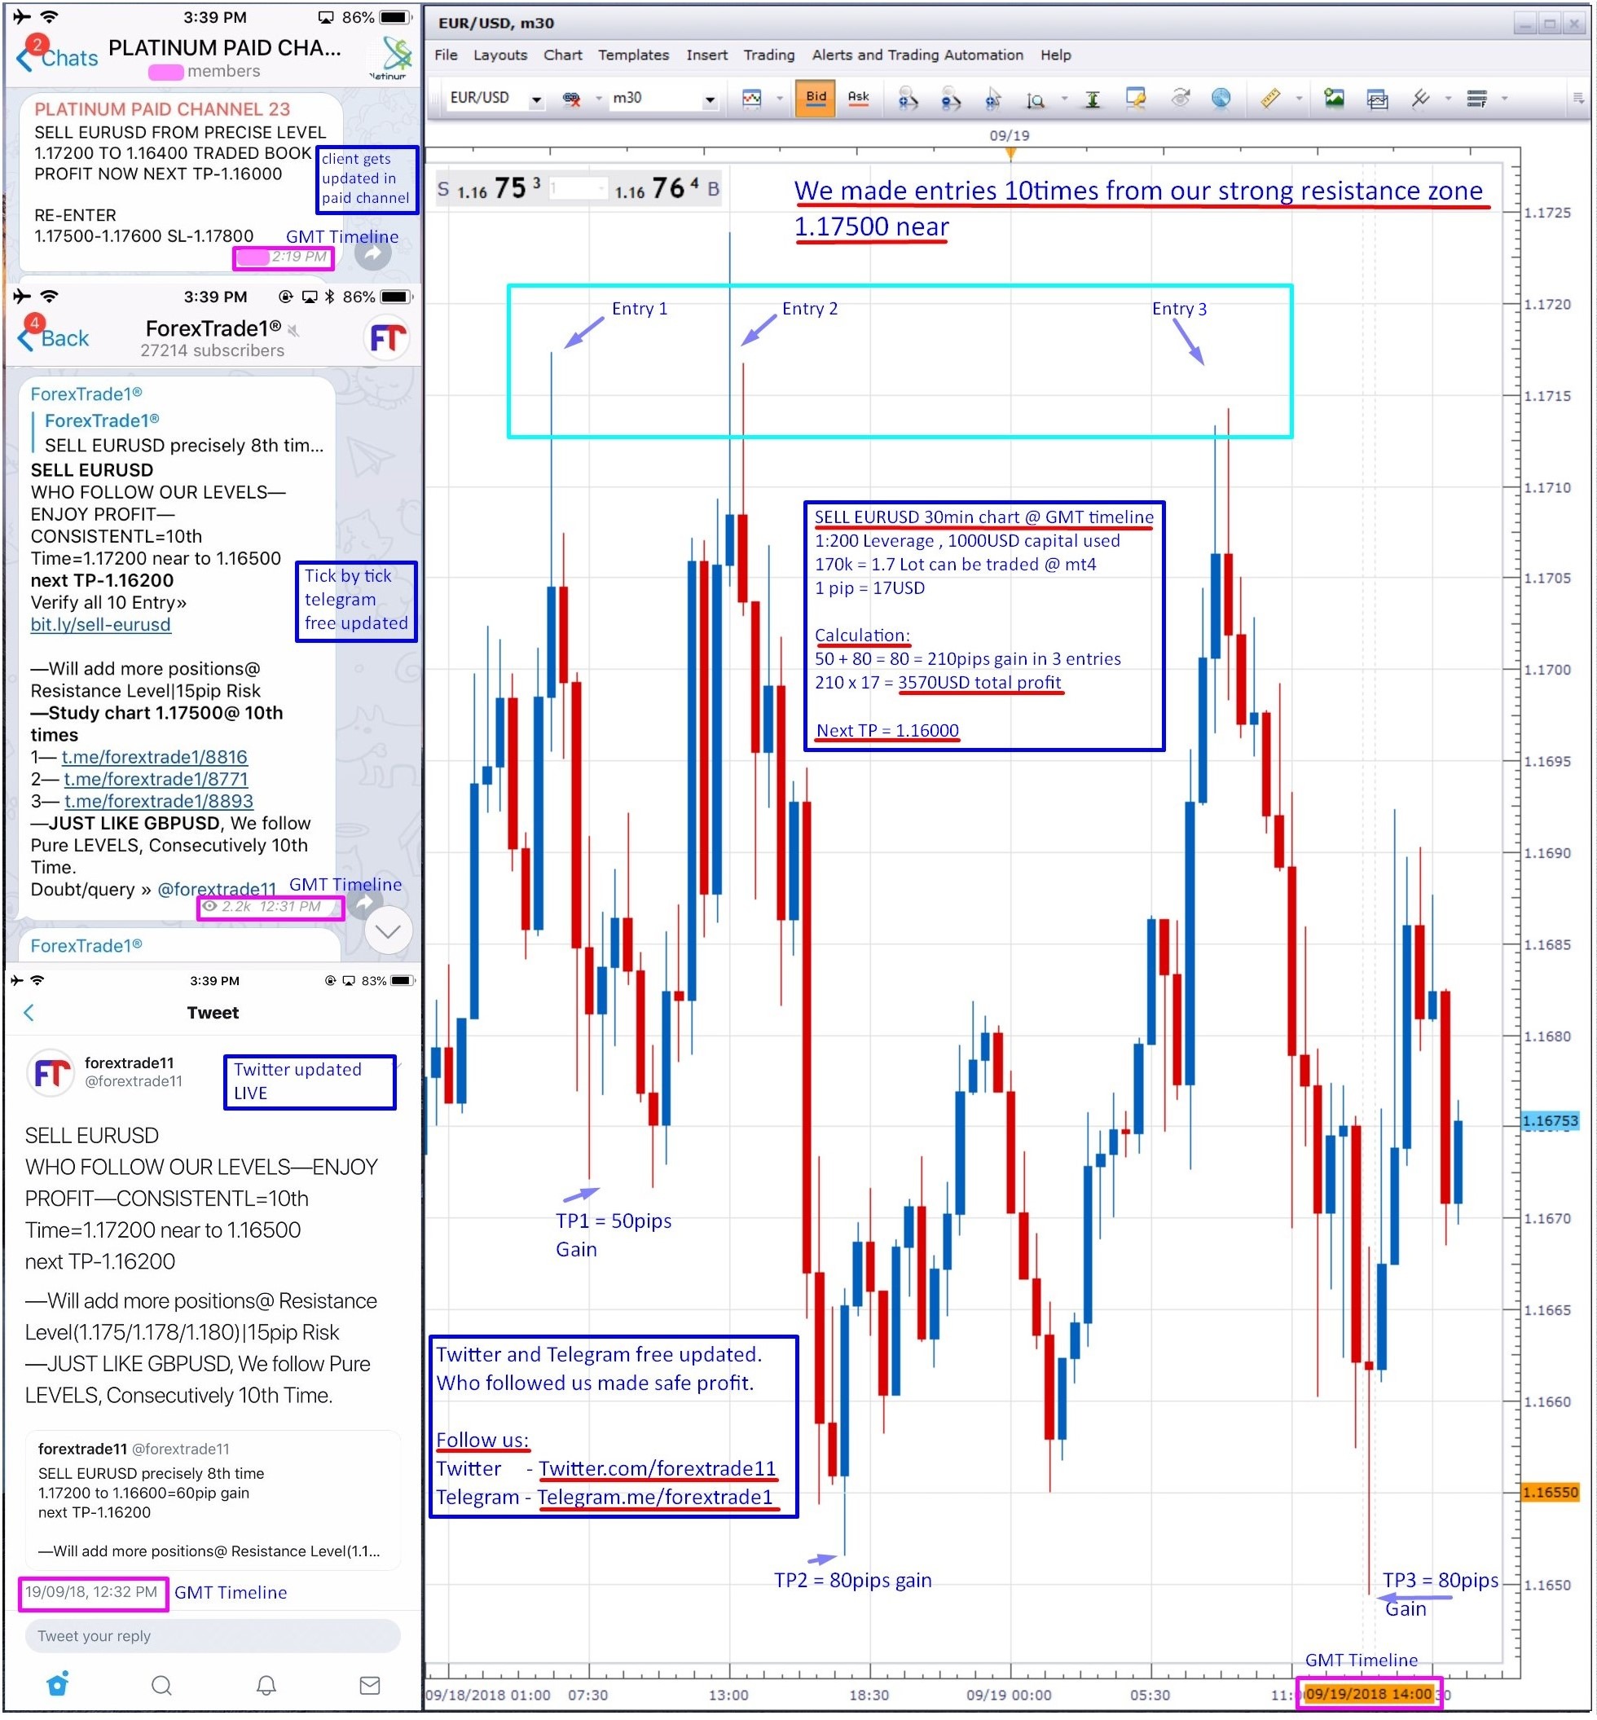Screen dimensions: 1597x1720
Task: Tap the Twitter home tab icon
Action: [x=57, y=1685]
